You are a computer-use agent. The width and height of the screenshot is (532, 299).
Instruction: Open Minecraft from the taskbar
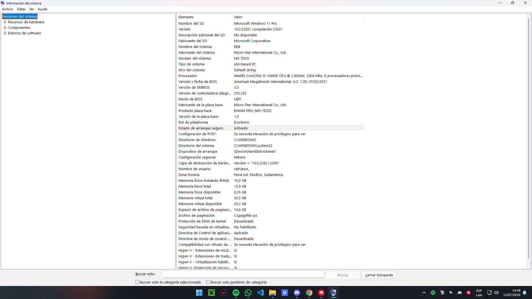pos(212,293)
